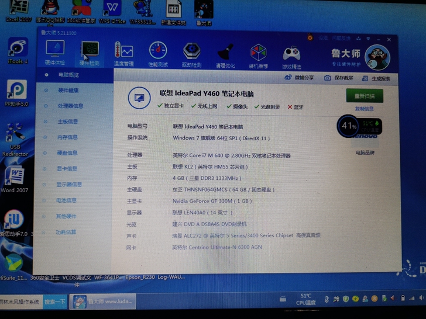Click the DS8A4S DVD drive value
Viewport: 426px width, 319px height.
point(209,224)
